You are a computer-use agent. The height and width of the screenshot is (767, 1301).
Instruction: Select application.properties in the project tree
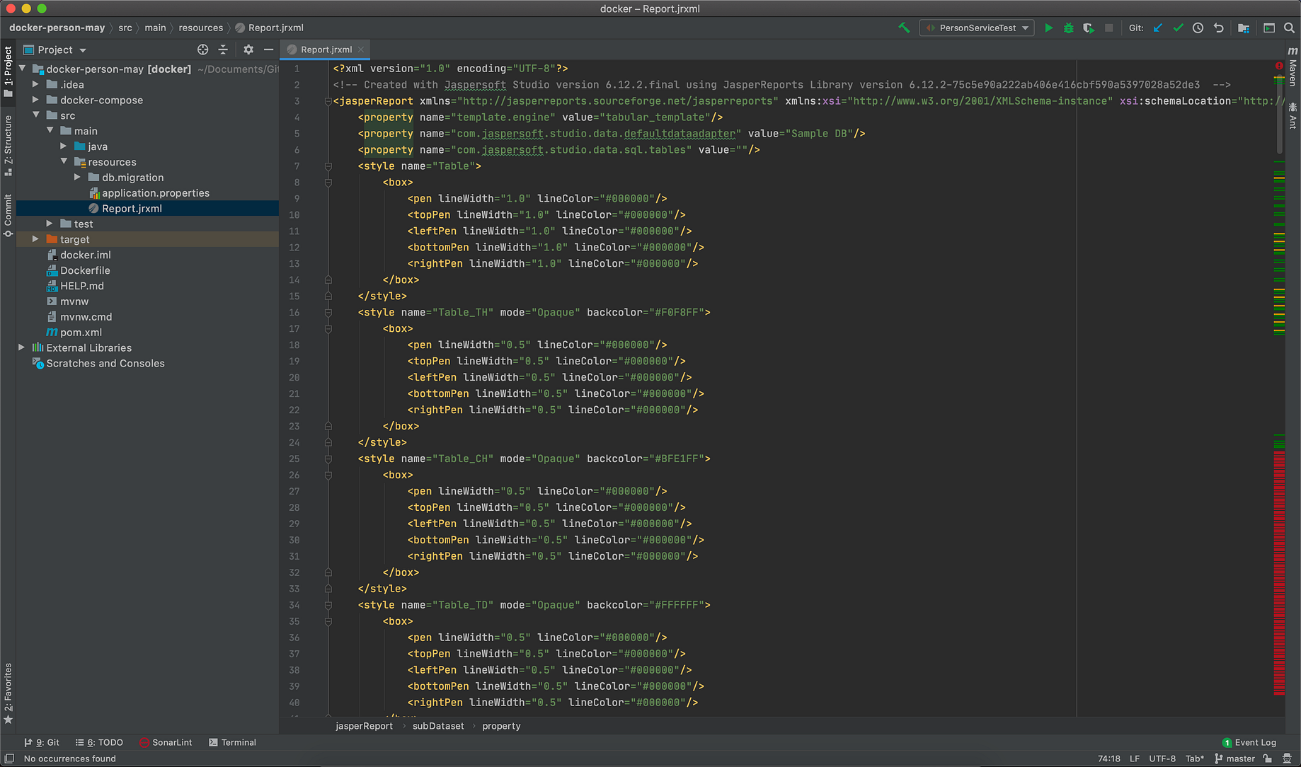[x=156, y=193]
